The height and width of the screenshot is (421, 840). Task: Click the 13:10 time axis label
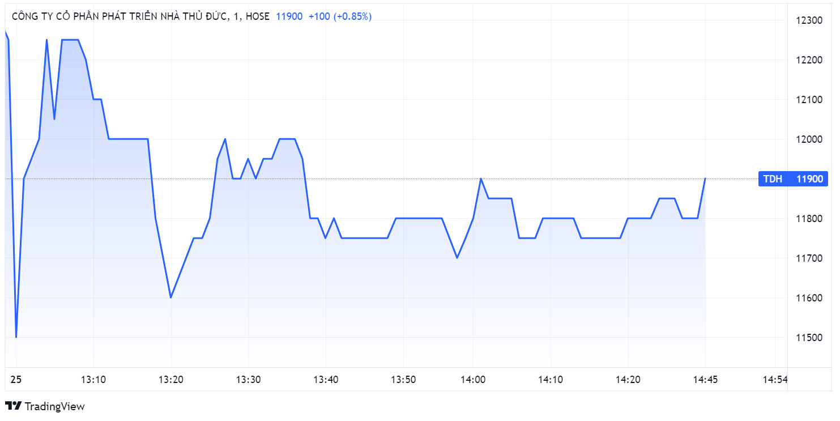(x=93, y=379)
